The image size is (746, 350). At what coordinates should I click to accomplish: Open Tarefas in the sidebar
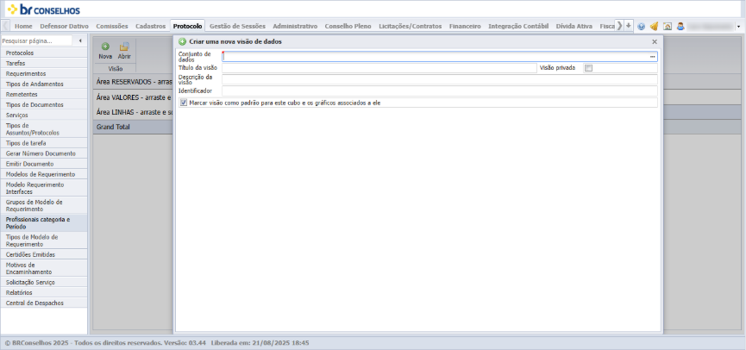tap(44, 63)
